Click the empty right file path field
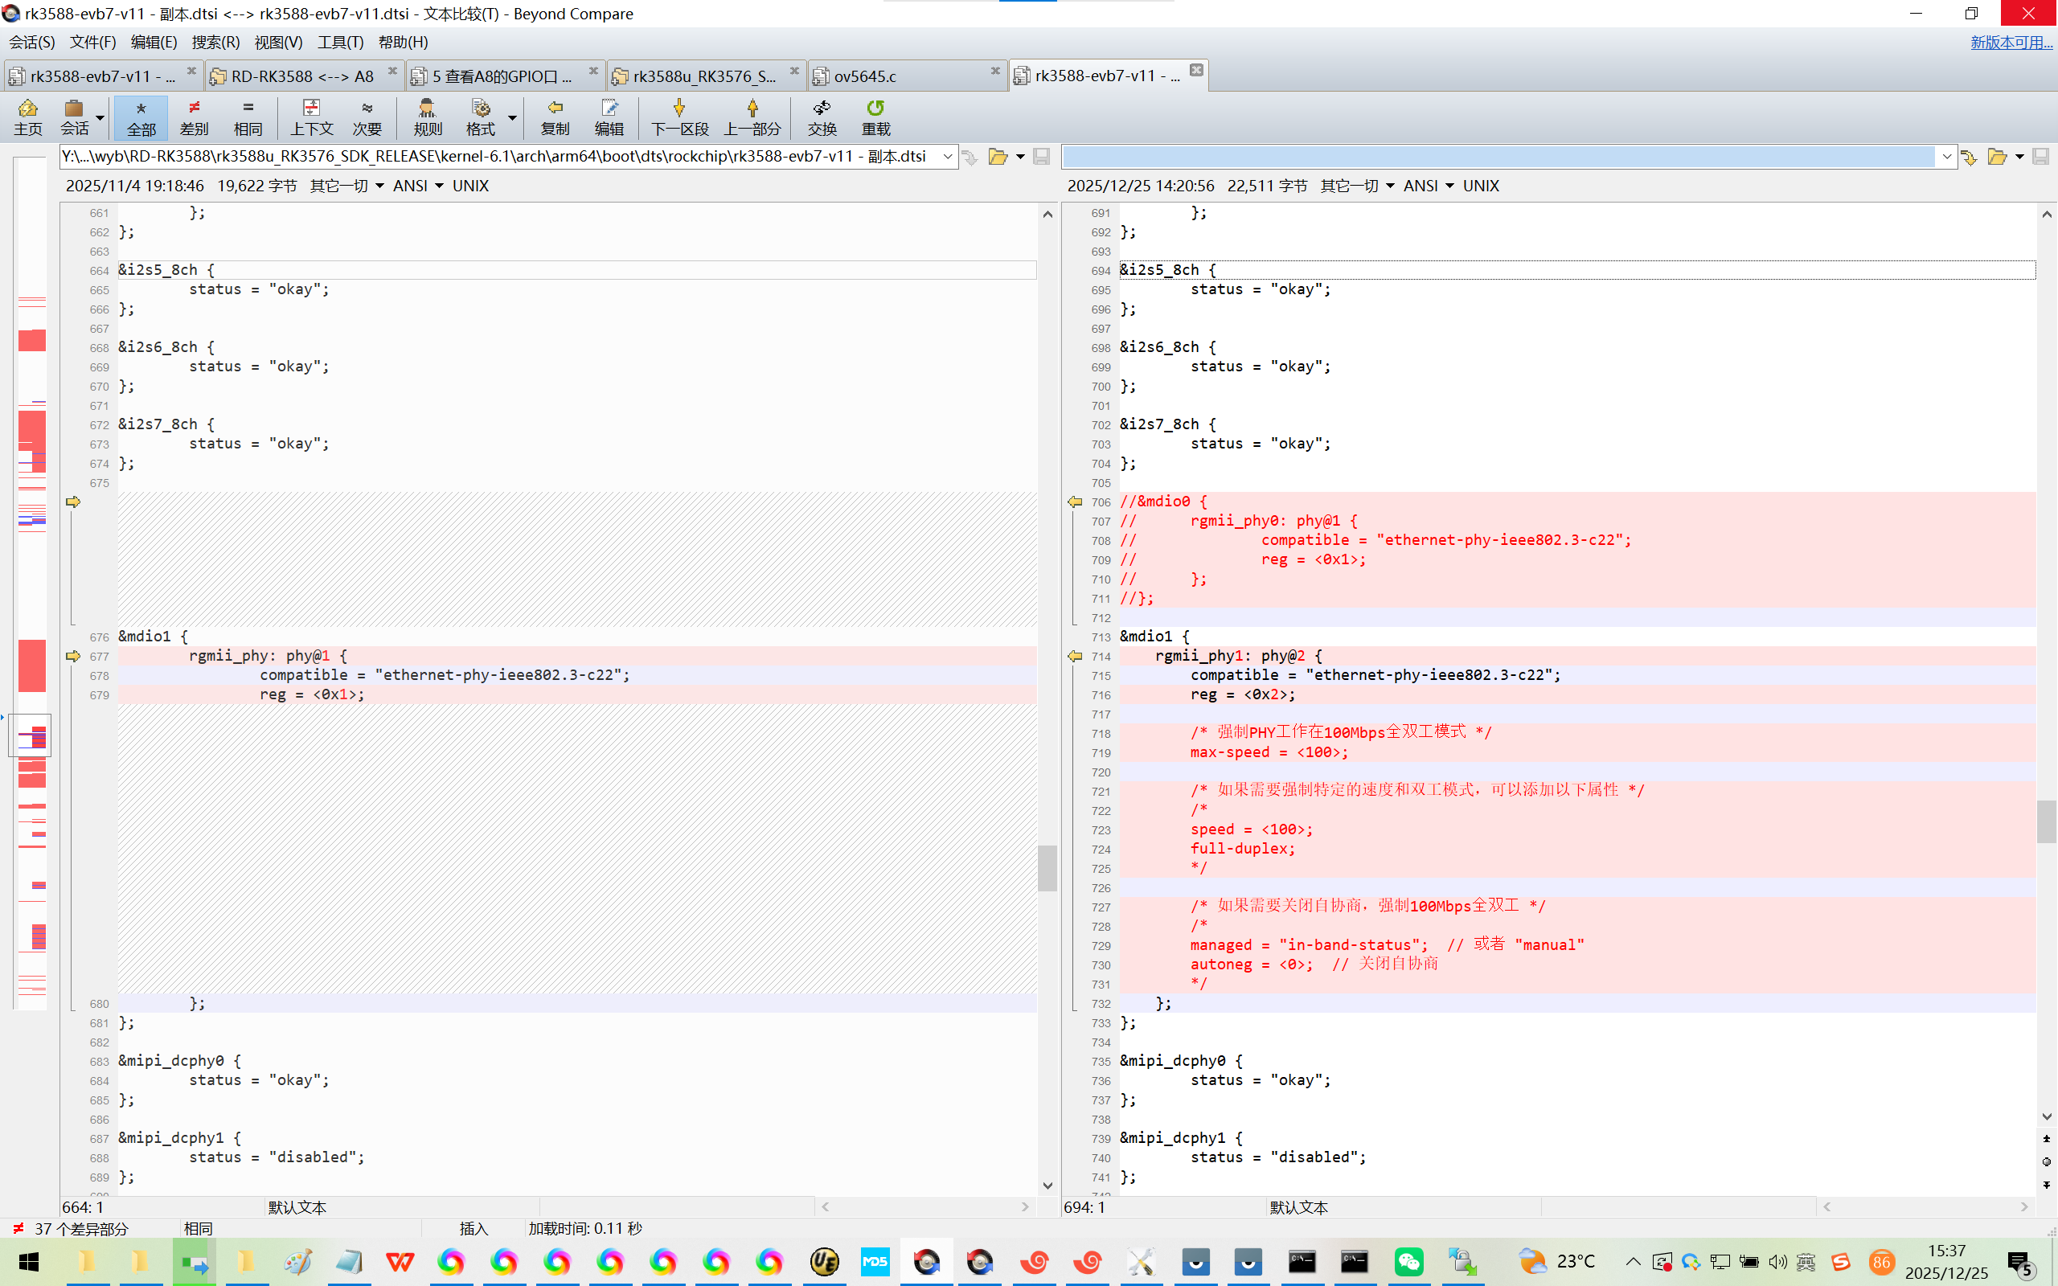The height and width of the screenshot is (1286, 2058). pos(1497,157)
